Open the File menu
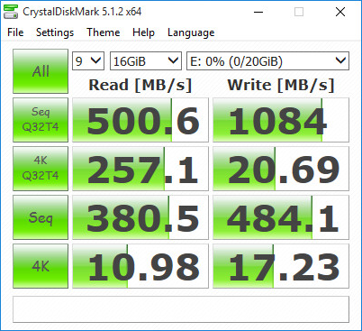Image resolution: width=362 pixels, height=331 pixels. coord(15,32)
